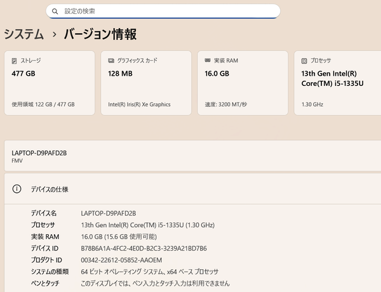Click the デバイスの仕様 info icon

click(x=17, y=189)
